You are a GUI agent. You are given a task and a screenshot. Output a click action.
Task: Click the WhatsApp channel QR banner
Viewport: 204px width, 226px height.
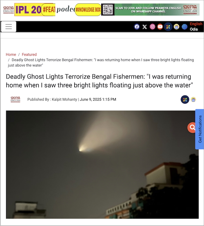pyautogui.click(x=150, y=10)
